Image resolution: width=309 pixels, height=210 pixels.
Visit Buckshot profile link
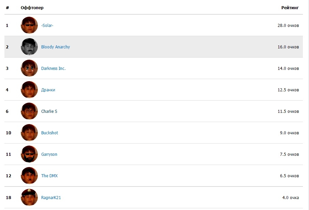click(x=49, y=133)
